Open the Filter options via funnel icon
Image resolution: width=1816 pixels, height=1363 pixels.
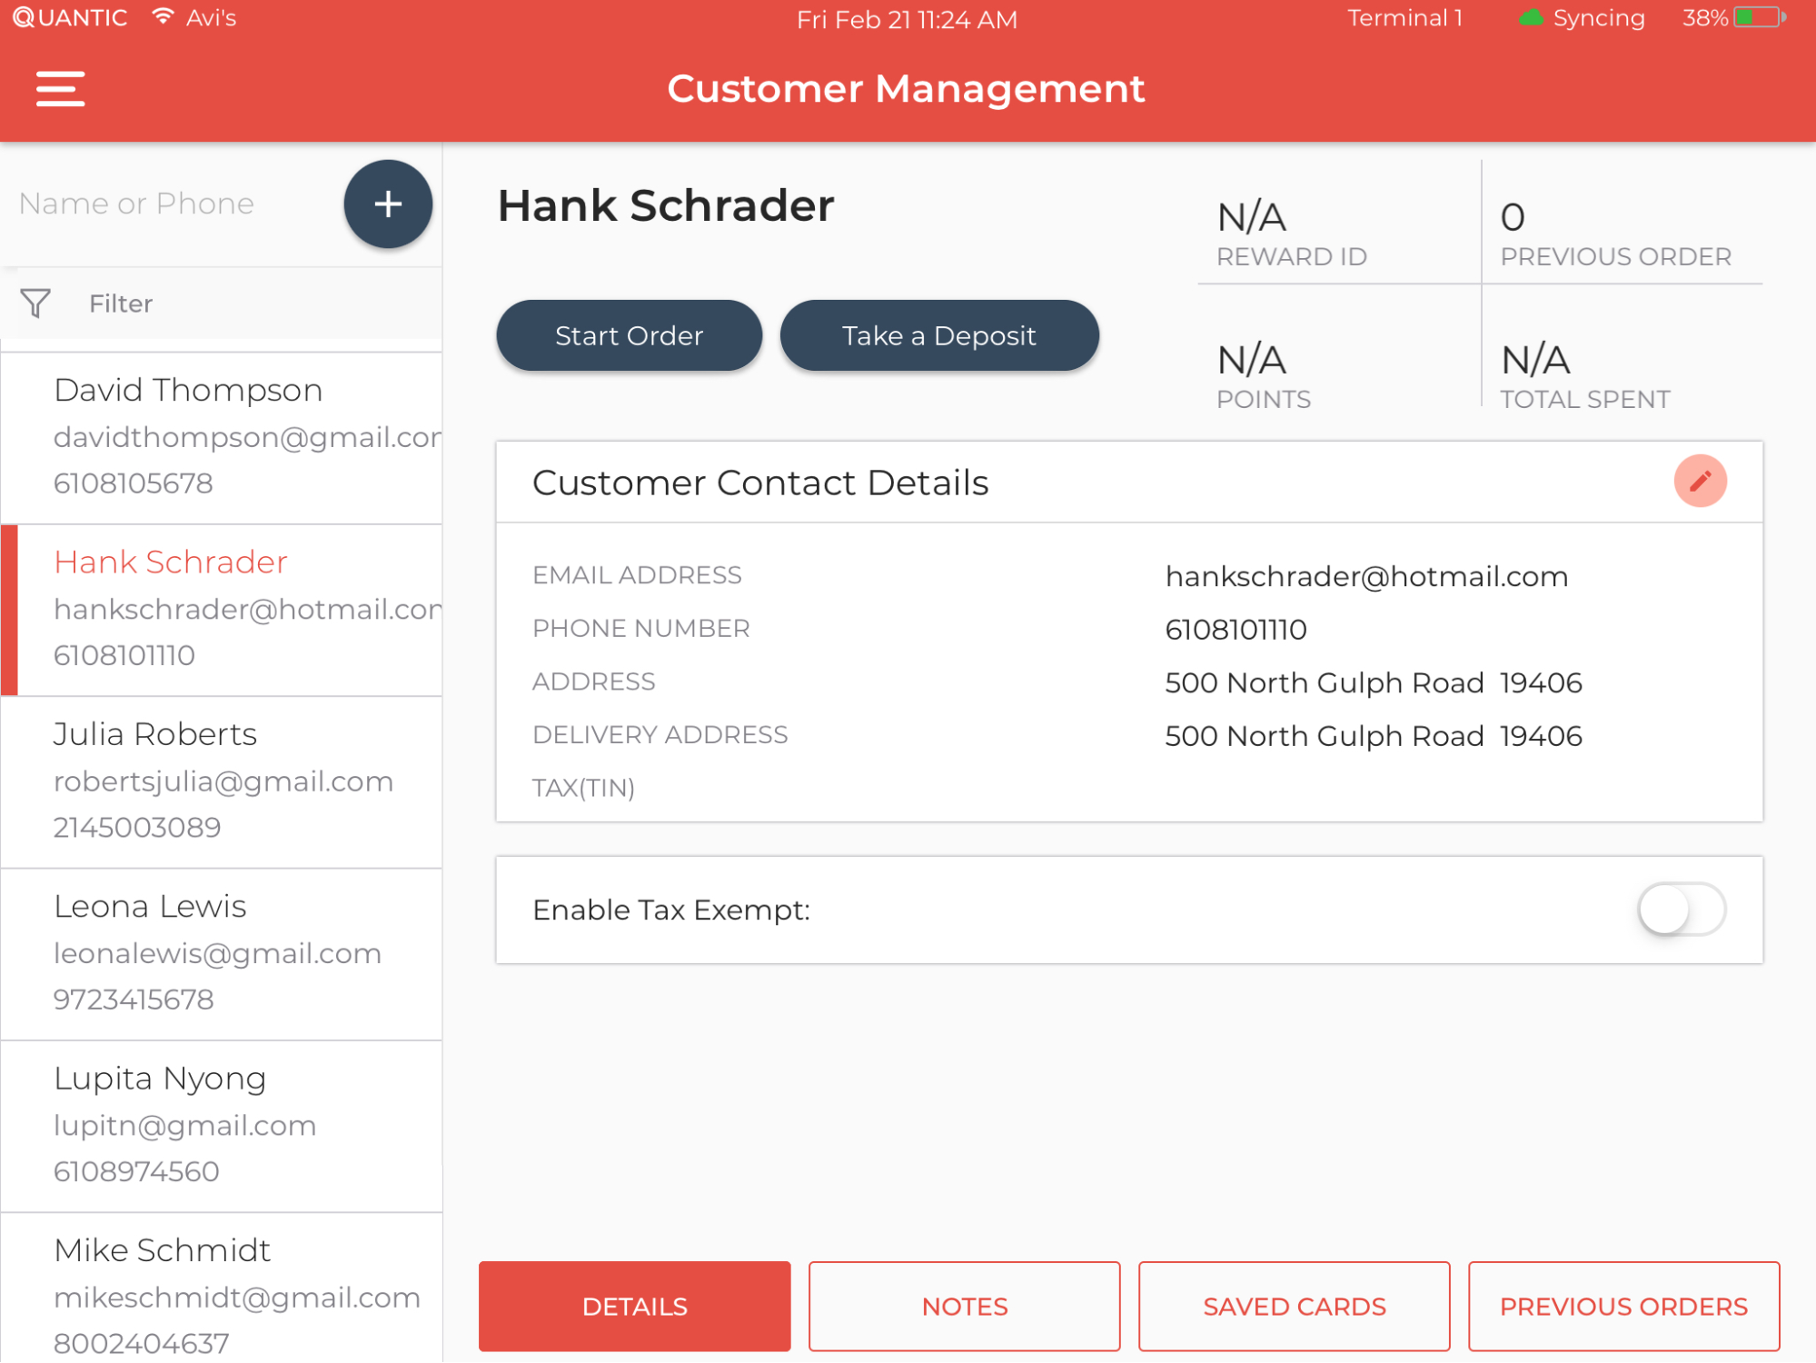pos(35,303)
